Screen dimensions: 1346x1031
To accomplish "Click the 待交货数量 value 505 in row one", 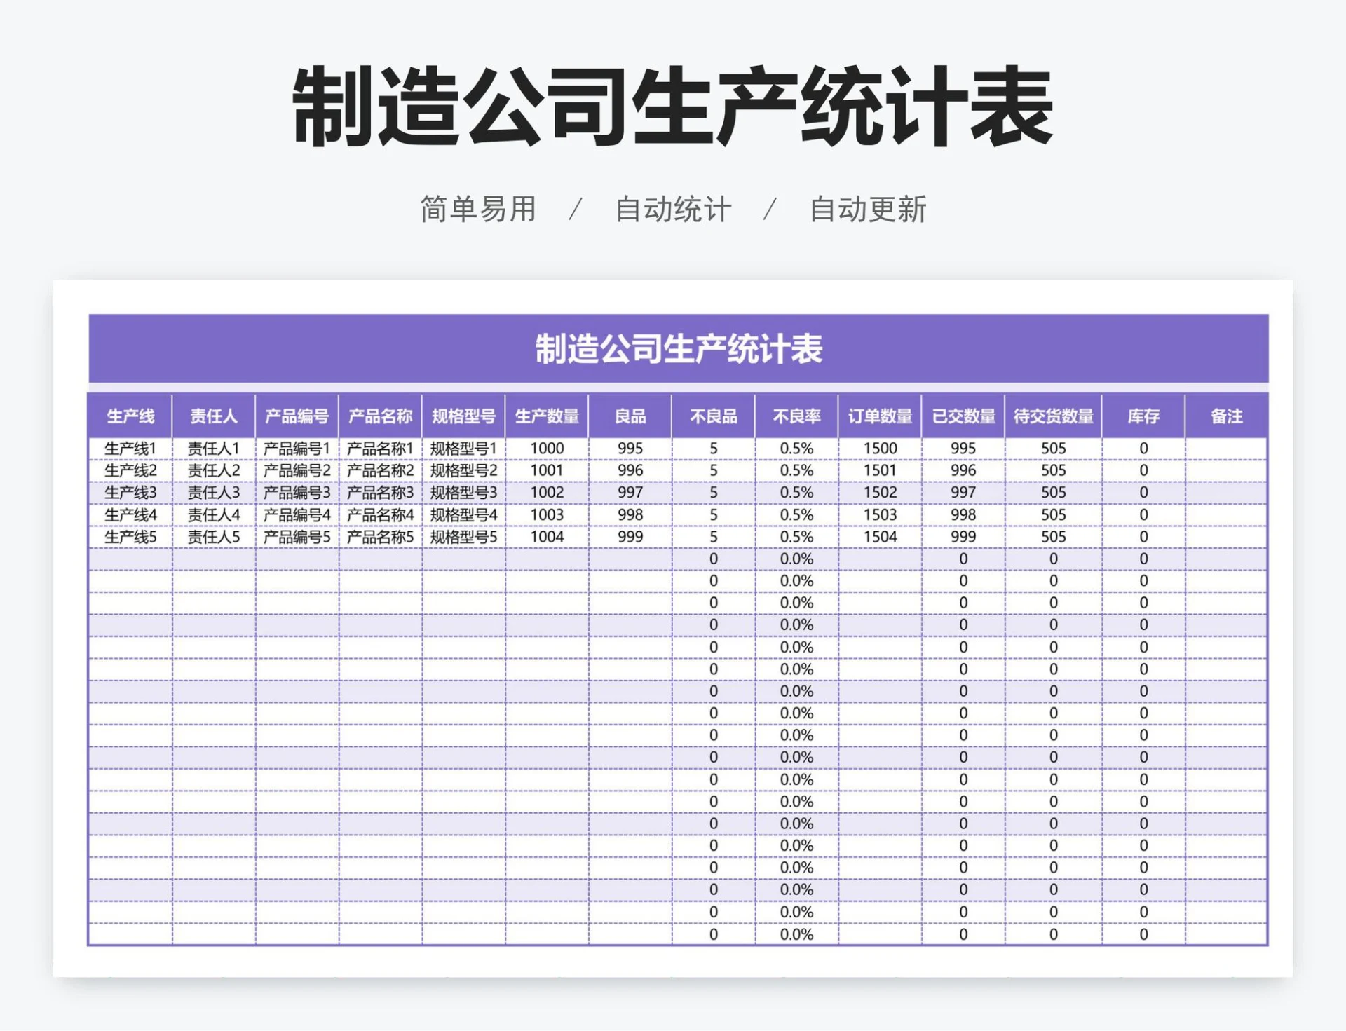I will (x=1054, y=449).
